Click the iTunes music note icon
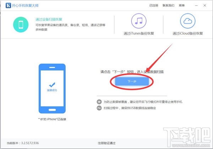Image resolution: width=213 pixels, height=149 pixels. (139, 21)
